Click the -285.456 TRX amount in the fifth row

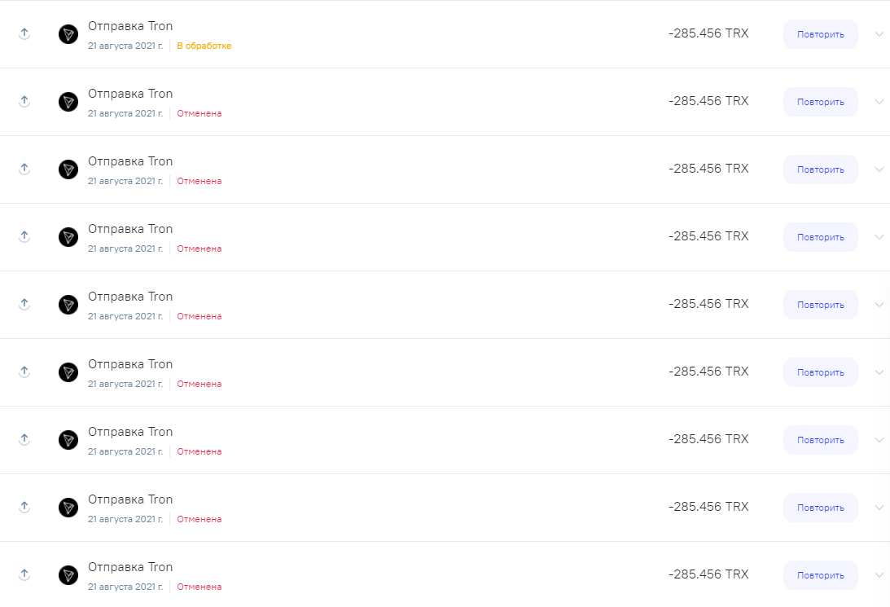[708, 304]
